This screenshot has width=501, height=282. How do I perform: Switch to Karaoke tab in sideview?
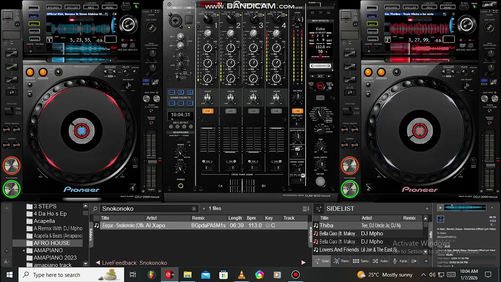(400, 261)
